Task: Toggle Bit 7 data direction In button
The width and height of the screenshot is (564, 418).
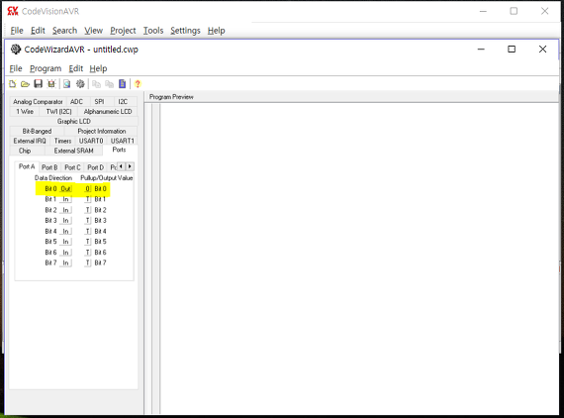Action: click(65, 262)
